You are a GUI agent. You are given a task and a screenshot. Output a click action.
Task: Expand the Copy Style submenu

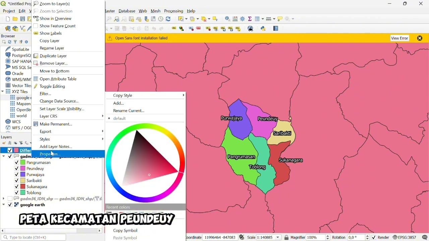pos(146,95)
